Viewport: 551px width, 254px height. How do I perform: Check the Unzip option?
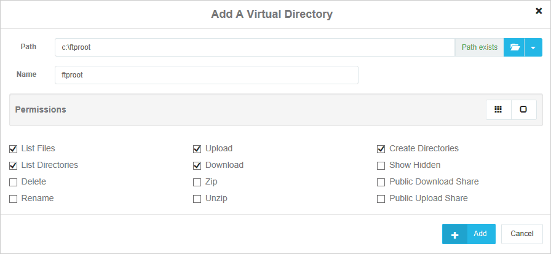(x=197, y=199)
